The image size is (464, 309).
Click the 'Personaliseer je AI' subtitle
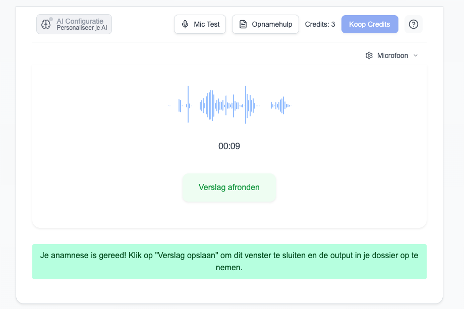(82, 28)
